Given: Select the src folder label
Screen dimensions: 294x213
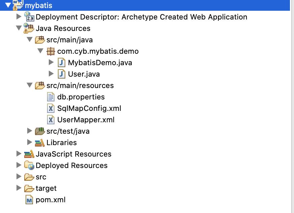Looking at the screenshot, I should coord(41,177).
